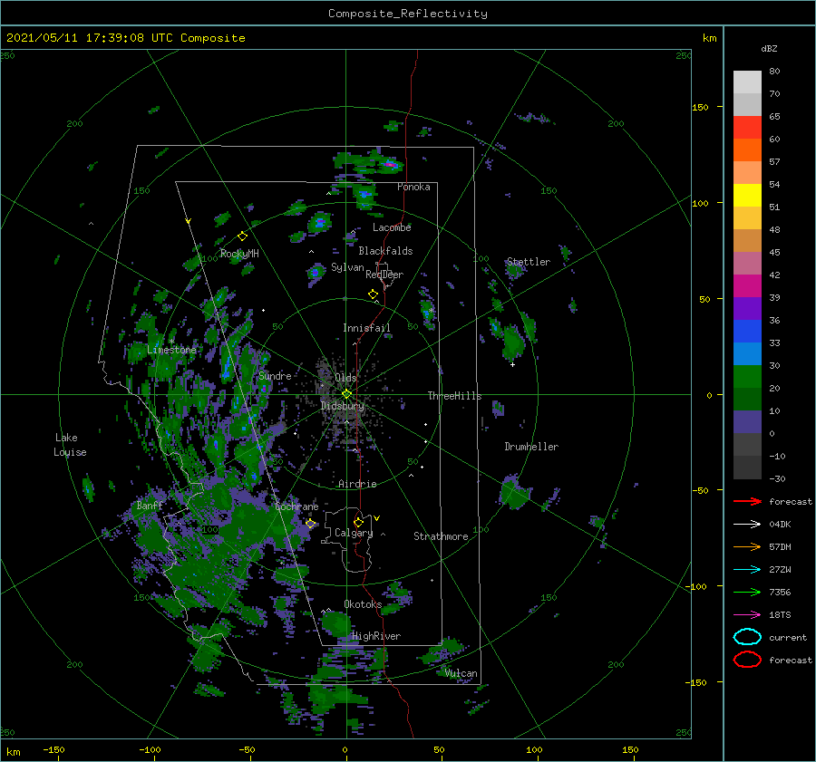Click the RockyMH label
This screenshot has width=816, height=762.
click(x=239, y=254)
